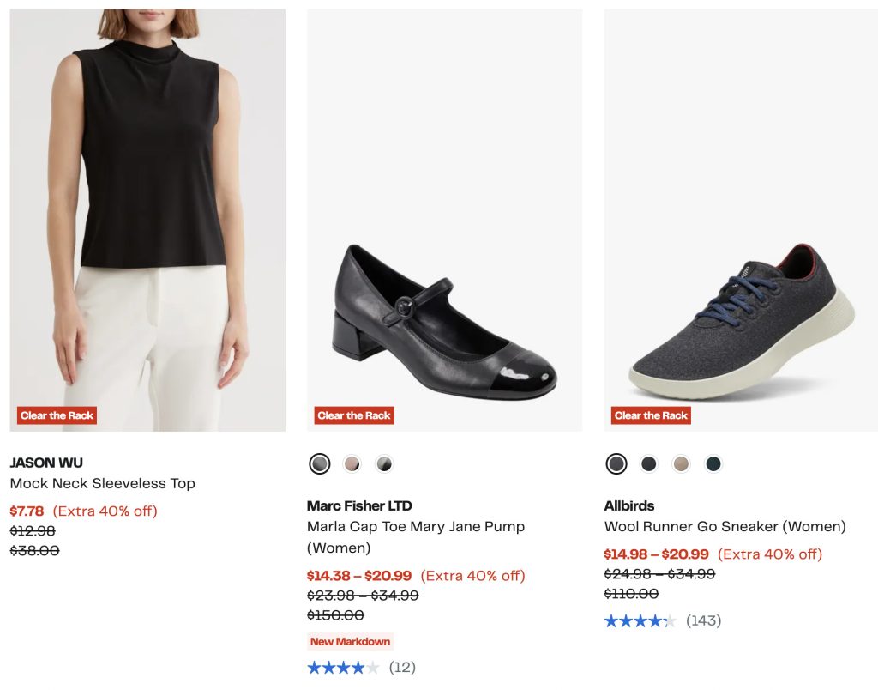Viewport: 878px width, 690px height.
Task: View the 143 reviews star rating
Action: [640, 621]
